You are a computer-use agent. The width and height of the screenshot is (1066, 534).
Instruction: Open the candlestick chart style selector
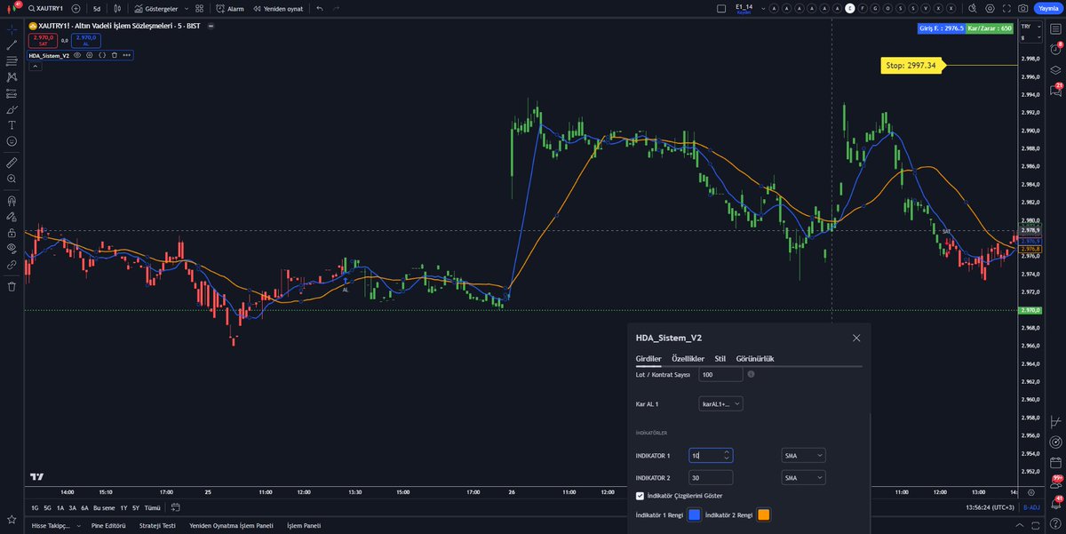117,8
